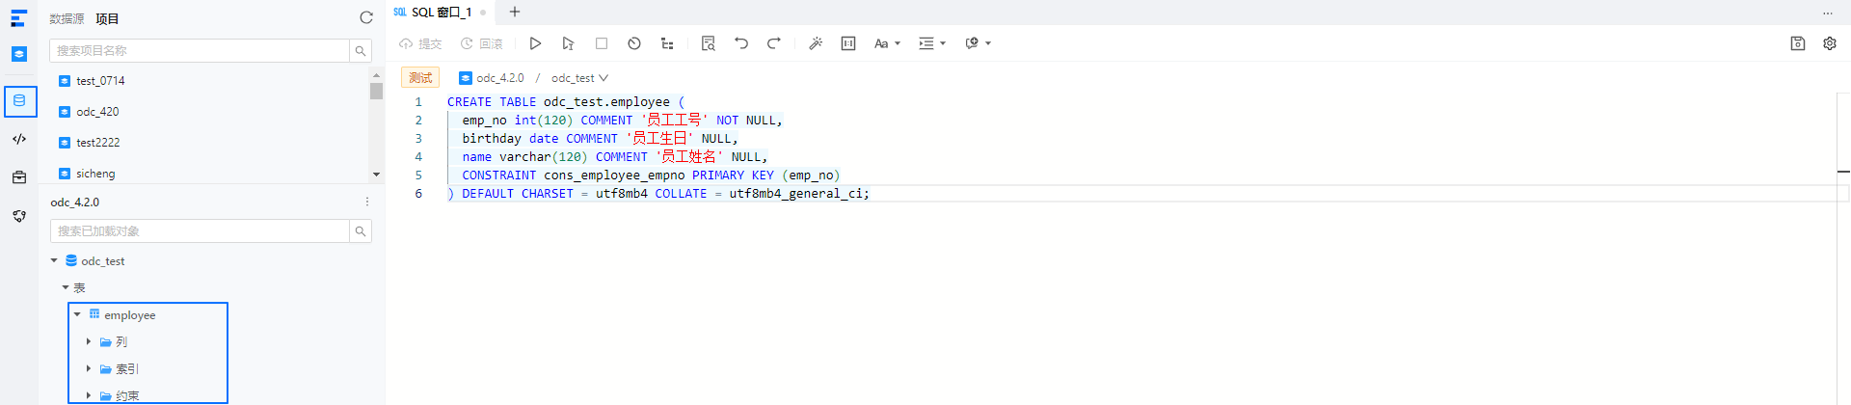Redo the last edit

pyautogui.click(x=774, y=43)
